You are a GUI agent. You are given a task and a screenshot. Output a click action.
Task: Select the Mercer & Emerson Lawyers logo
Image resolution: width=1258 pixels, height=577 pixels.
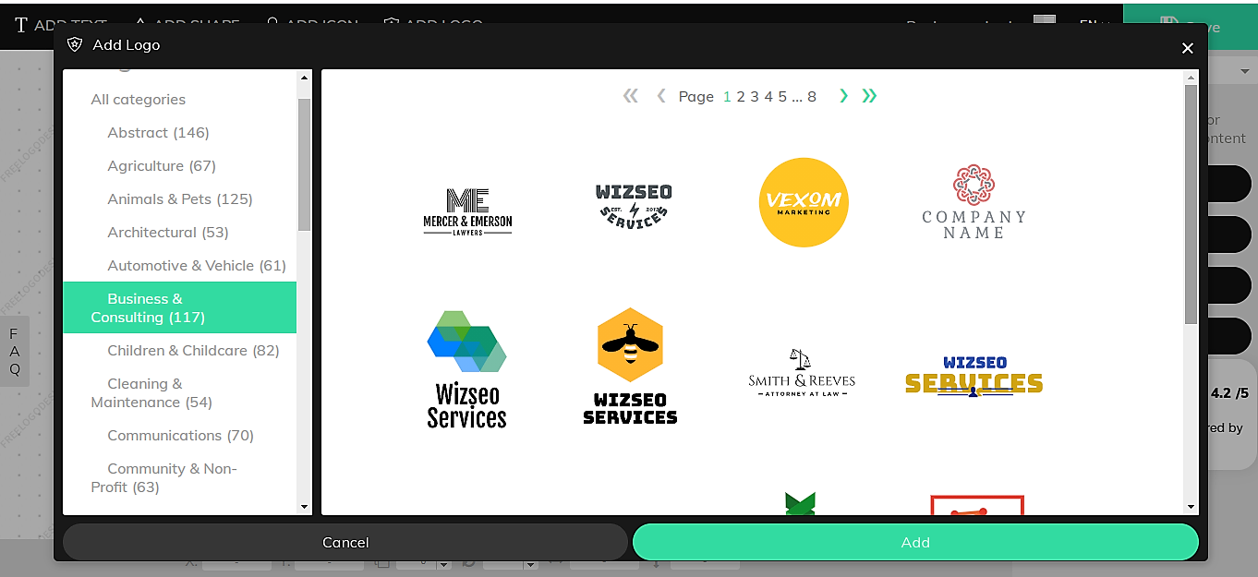(x=467, y=212)
